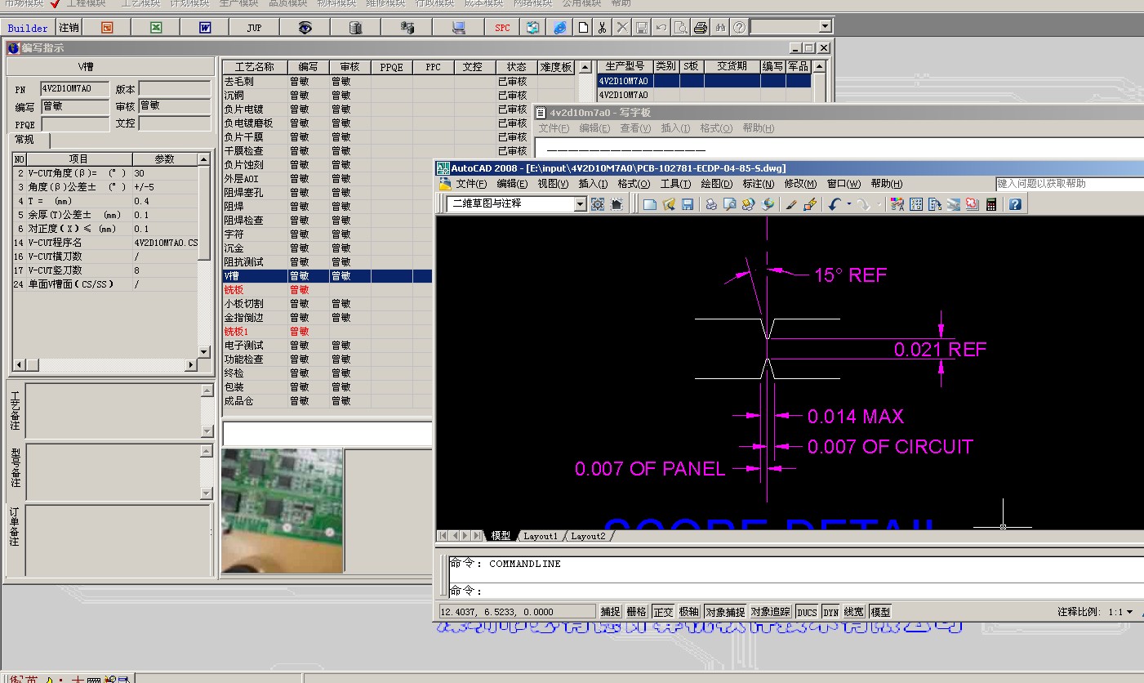Click AutoCAD's Open file folder icon
Screen dimensions: 1144x683
(669, 204)
